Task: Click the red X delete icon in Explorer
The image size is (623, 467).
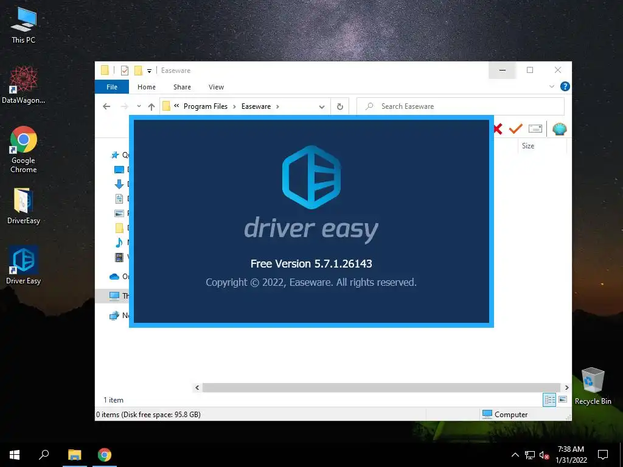Action: 498,129
